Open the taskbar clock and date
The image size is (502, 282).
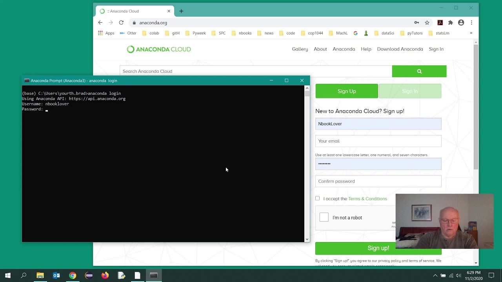(x=474, y=276)
